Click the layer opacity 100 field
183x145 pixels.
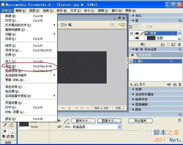137,27
